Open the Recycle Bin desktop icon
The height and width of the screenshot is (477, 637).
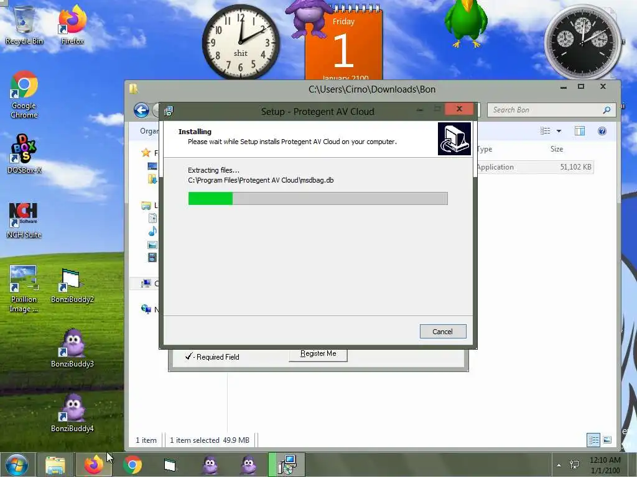(24, 25)
